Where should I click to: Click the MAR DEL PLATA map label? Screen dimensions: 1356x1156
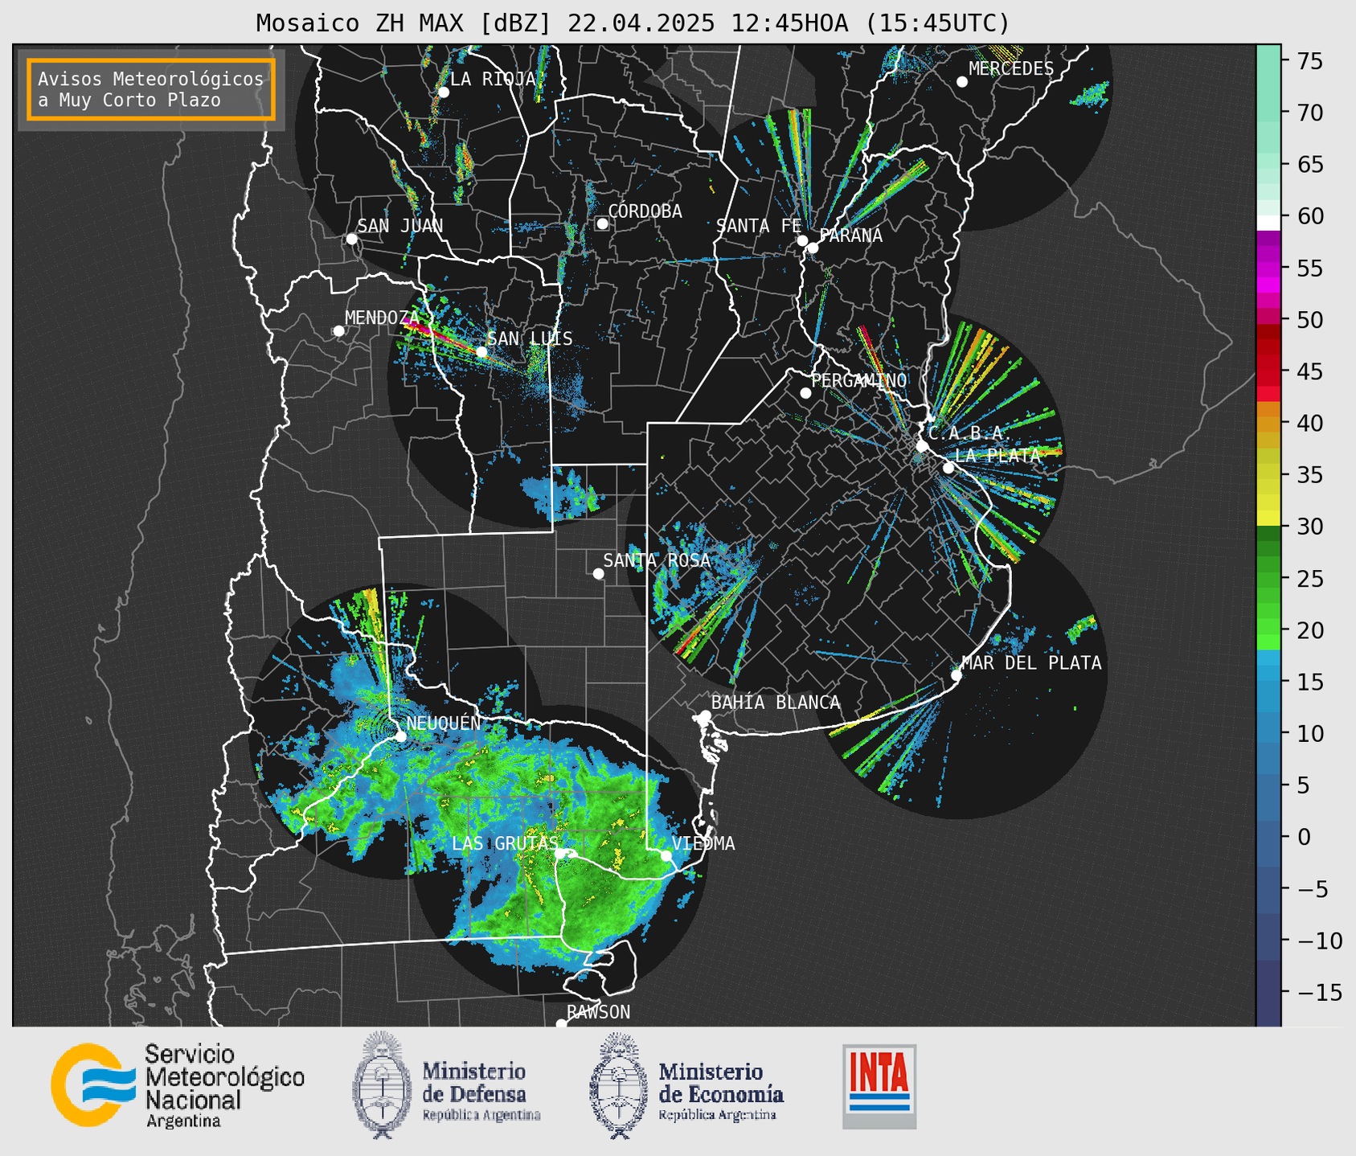(1031, 663)
